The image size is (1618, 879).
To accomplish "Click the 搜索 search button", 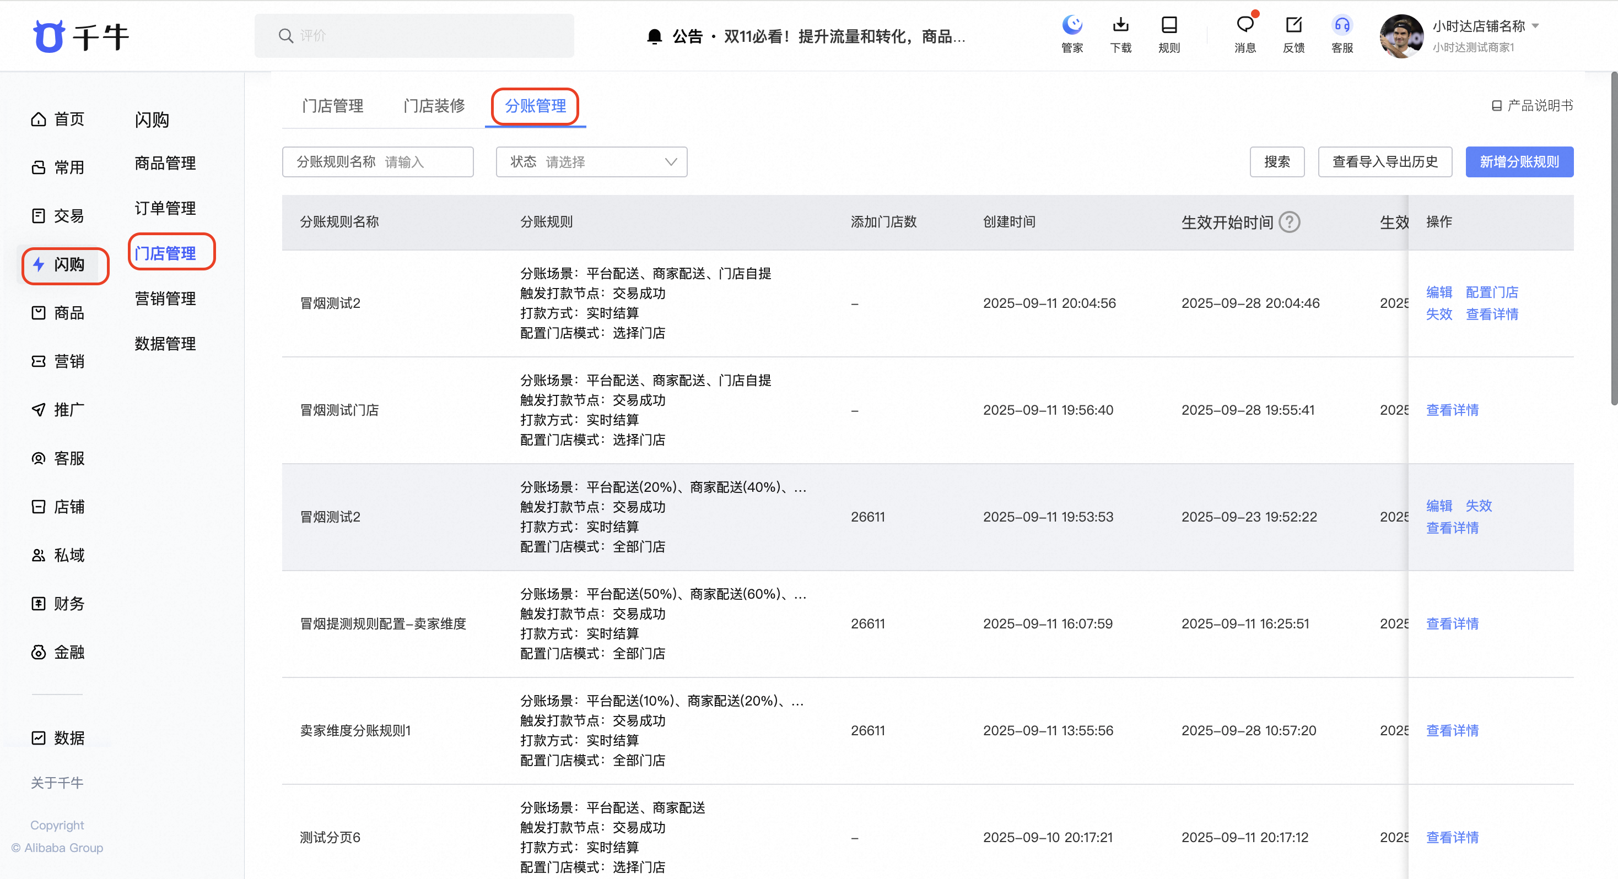I will pyautogui.click(x=1276, y=162).
